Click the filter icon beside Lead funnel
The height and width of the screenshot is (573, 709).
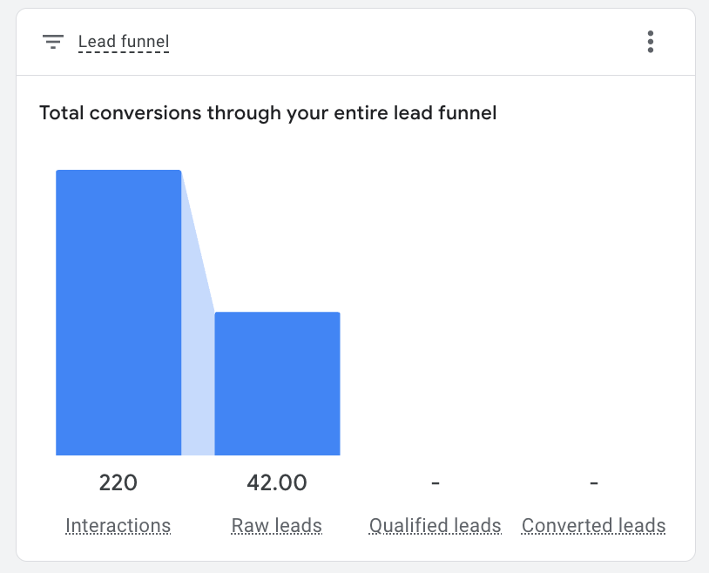tap(53, 41)
